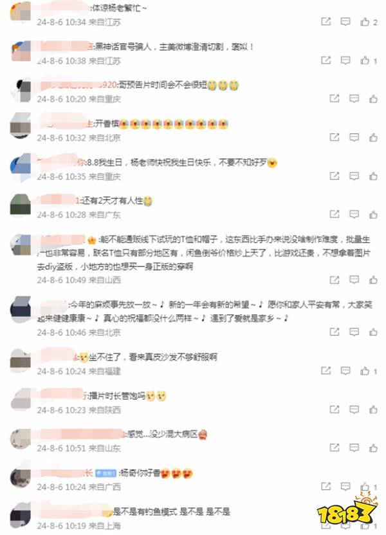Share the 杨奇你好香 comment from Guangxi
Viewport: 386px width, 535px height.
coord(326,486)
